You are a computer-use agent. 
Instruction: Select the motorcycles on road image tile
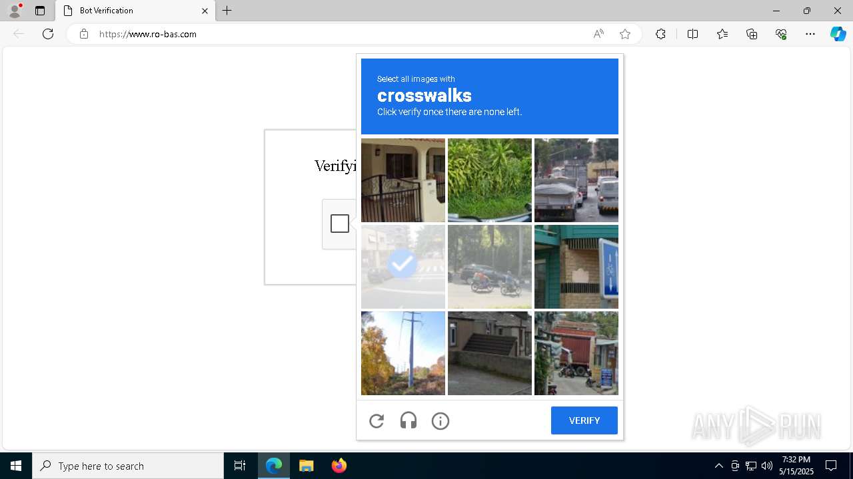pyautogui.click(x=490, y=267)
